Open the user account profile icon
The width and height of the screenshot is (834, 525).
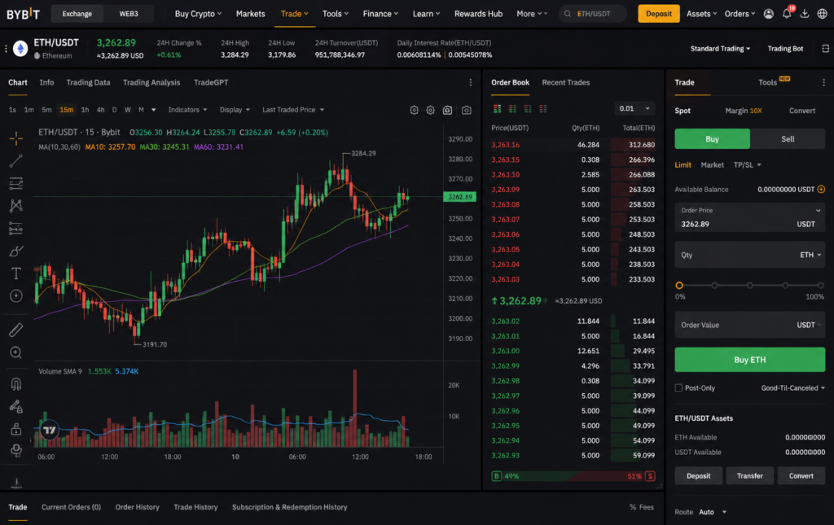(769, 14)
